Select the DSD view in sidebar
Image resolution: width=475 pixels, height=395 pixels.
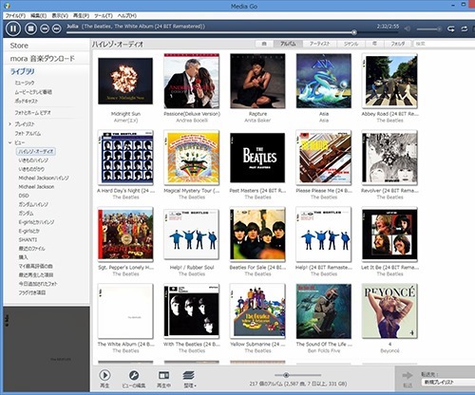tap(24, 196)
